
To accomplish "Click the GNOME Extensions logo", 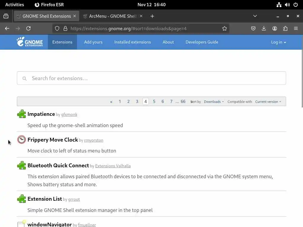I will pyautogui.click(x=30, y=42).
